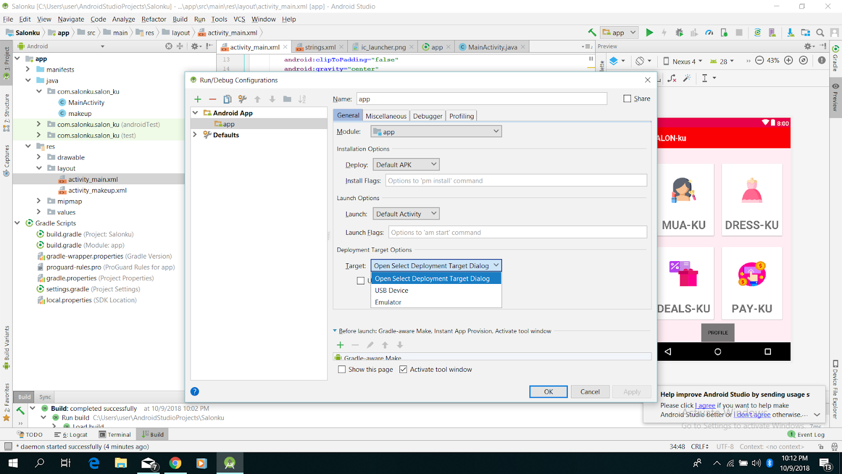Open the Android profiler gauge icon
842x474 pixels.
[x=709, y=33]
